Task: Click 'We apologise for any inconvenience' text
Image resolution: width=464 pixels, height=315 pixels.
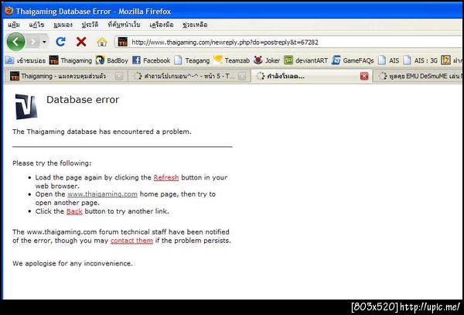Action: click(73, 263)
